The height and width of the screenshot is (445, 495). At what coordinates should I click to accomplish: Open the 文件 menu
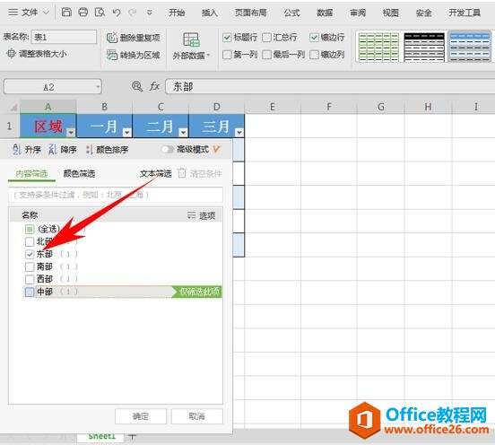coord(29,13)
